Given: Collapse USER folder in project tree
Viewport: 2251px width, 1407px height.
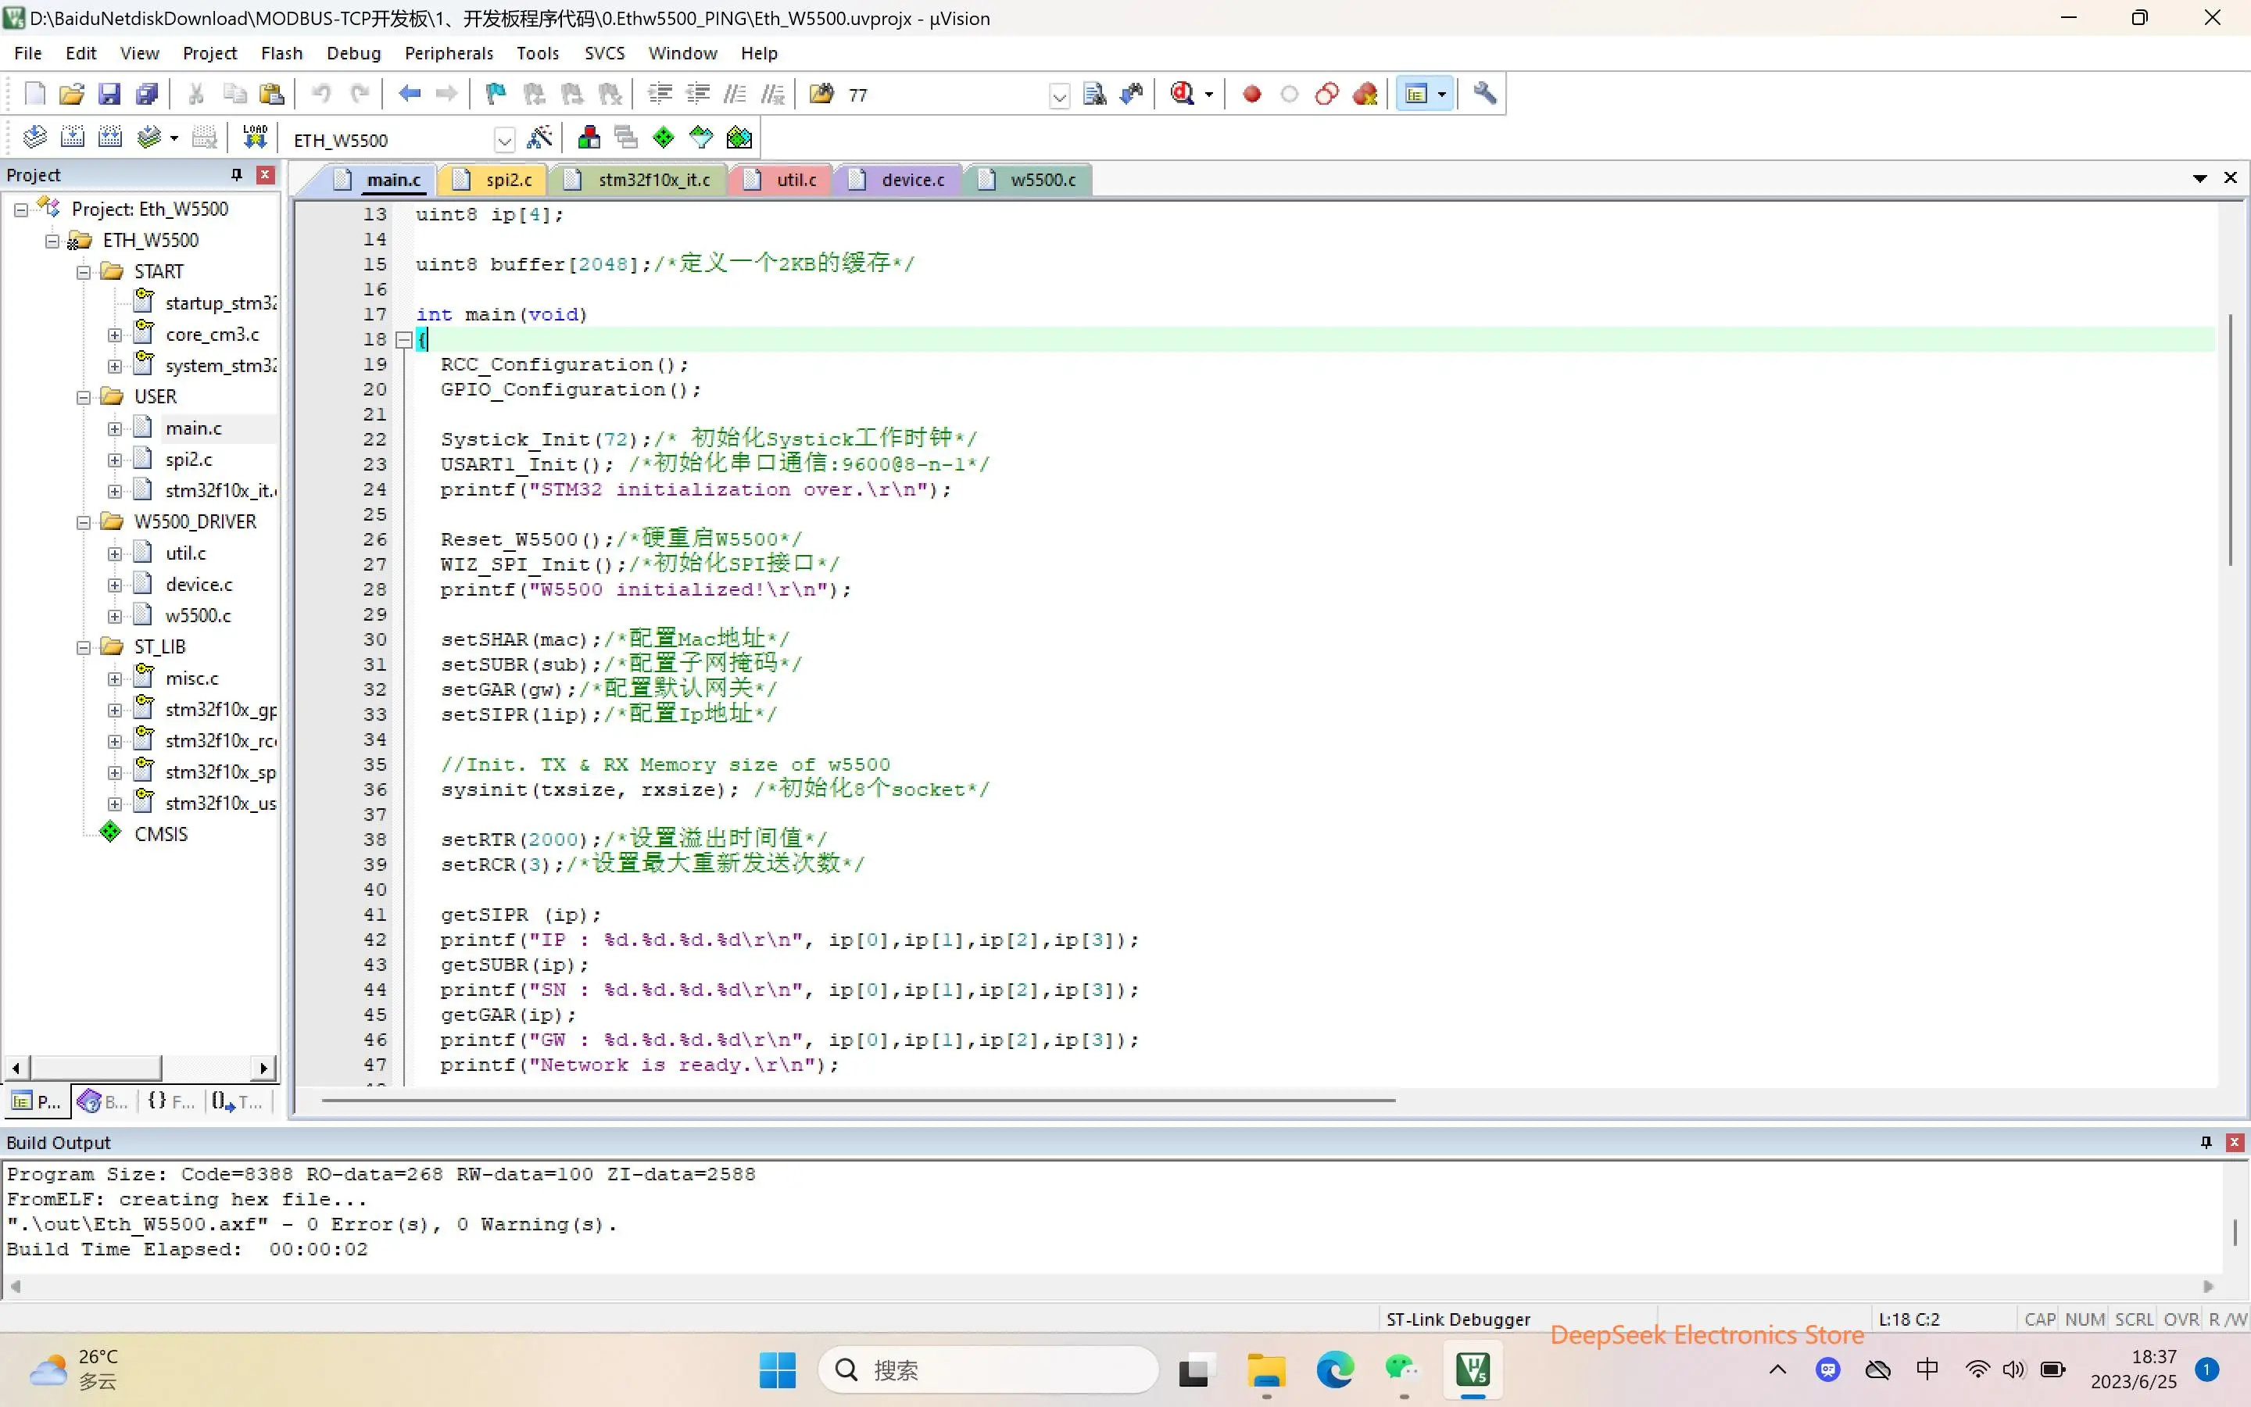Looking at the screenshot, I should [84, 397].
